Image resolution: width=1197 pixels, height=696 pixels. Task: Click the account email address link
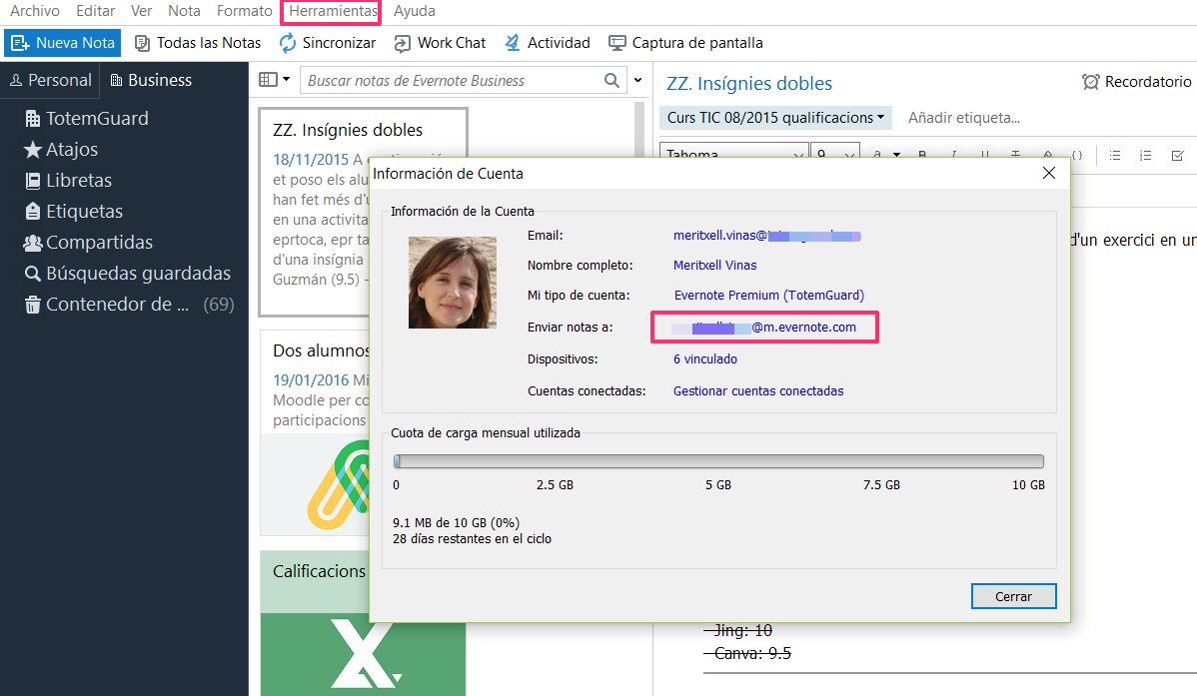pos(767,235)
